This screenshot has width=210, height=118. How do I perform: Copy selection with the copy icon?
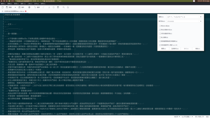pyautogui.click(x=54, y=7)
